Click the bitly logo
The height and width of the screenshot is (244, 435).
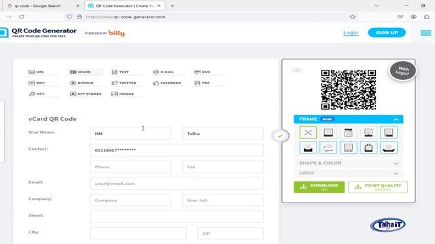coord(116,33)
